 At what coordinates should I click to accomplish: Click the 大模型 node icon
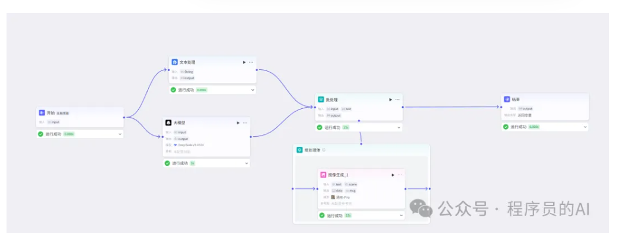coord(168,123)
